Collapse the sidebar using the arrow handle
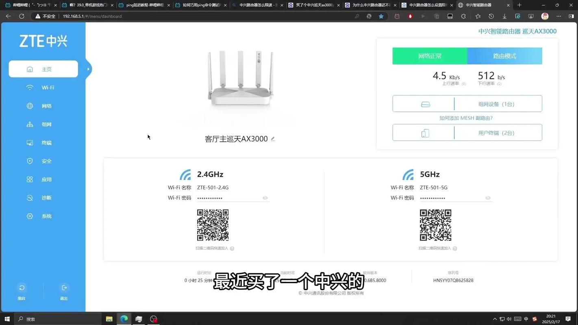Screen dimensions: 578x325 88,69
